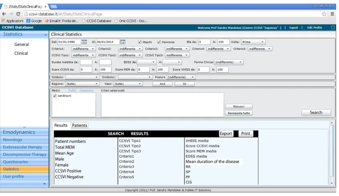Uncheck the sandrouni doctor checkbox
The height and width of the screenshot is (196, 339).
[x=55, y=96]
